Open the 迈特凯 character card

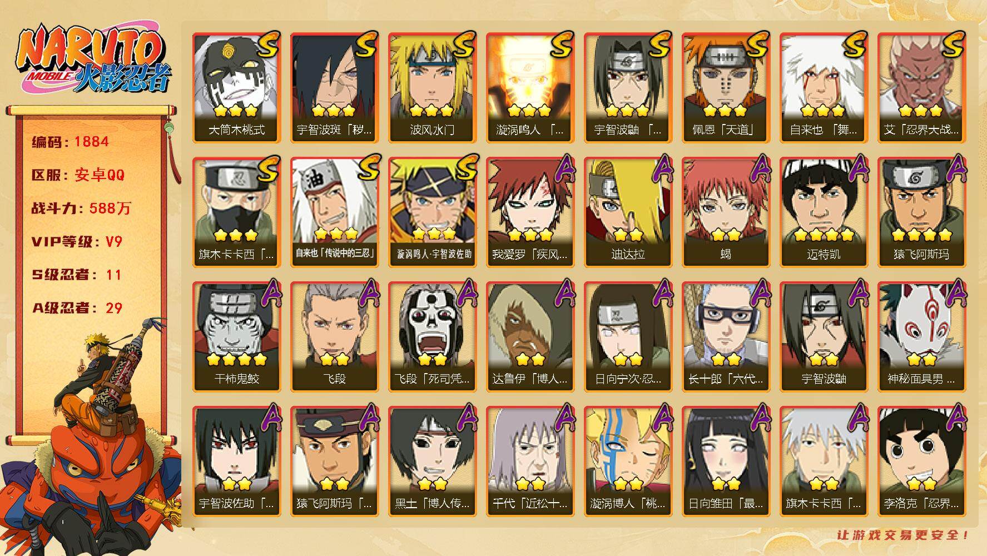[x=824, y=212]
